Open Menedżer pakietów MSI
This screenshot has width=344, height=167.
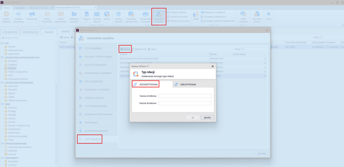click(x=131, y=17)
